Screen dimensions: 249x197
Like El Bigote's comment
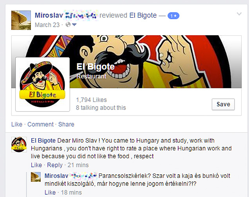[36, 165]
